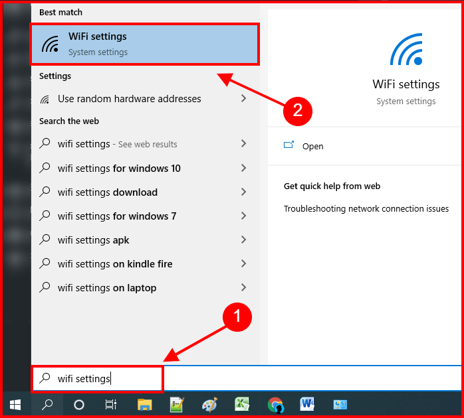Image resolution: width=464 pixels, height=418 pixels.
Task: Click Get quick help from web heading
Action: pos(332,186)
